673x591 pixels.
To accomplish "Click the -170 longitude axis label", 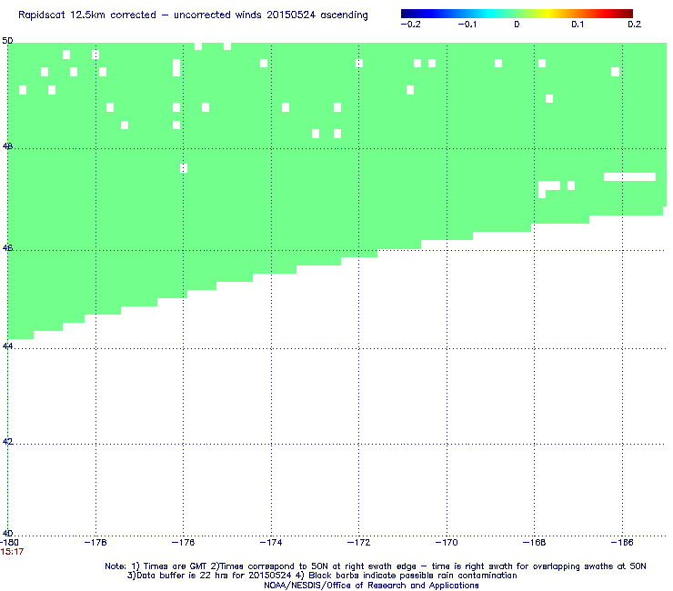I will [x=447, y=543].
